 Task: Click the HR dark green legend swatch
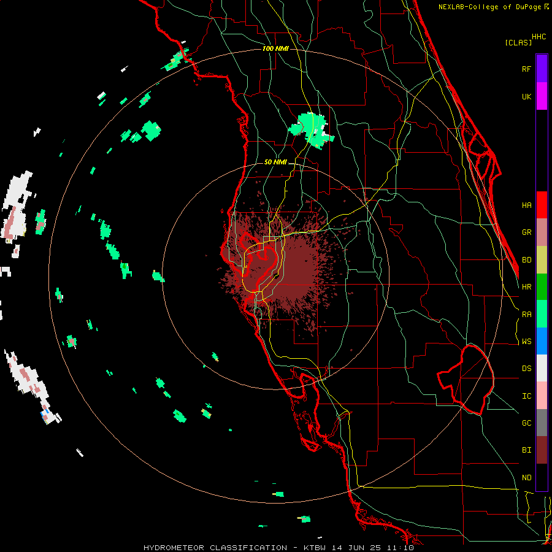click(x=542, y=287)
